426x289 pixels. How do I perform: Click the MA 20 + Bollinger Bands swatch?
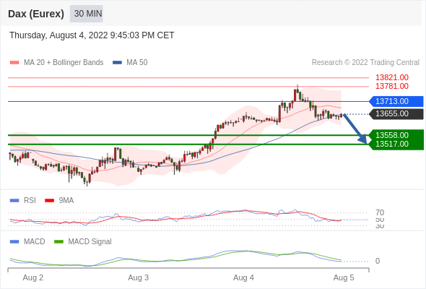tap(14, 63)
